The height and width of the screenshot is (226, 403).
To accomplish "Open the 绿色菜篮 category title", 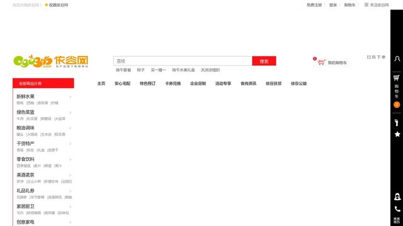I will point(25,112).
